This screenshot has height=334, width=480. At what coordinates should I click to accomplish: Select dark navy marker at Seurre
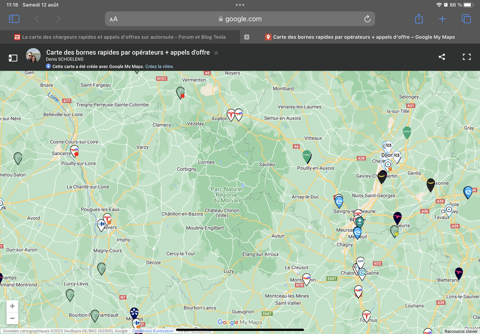pos(397,218)
